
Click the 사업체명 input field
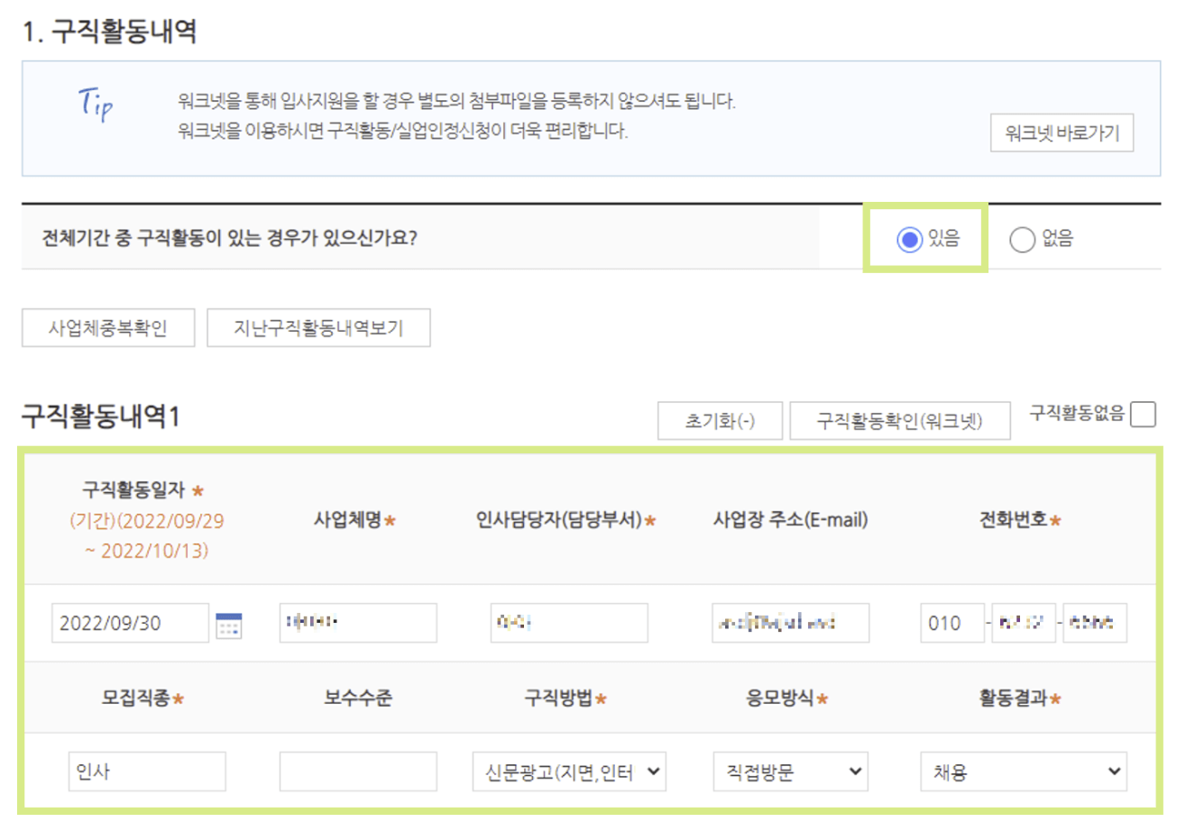pyautogui.click(x=357, y=623)
